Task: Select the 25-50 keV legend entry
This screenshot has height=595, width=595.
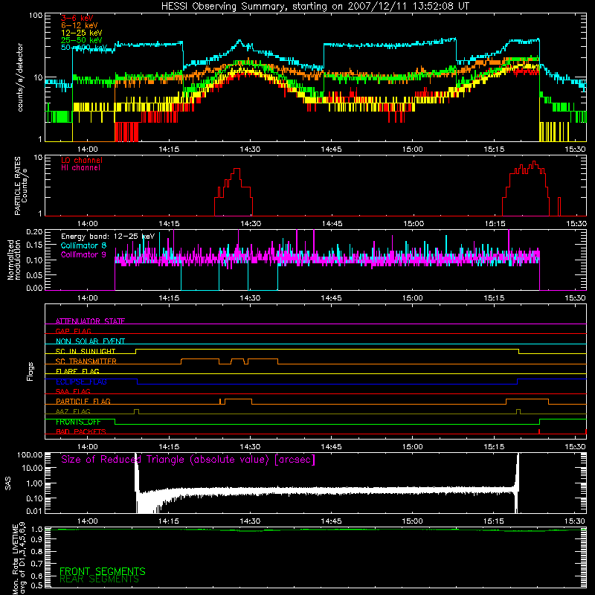Action: pyautogui.click(x=81, y=40)
